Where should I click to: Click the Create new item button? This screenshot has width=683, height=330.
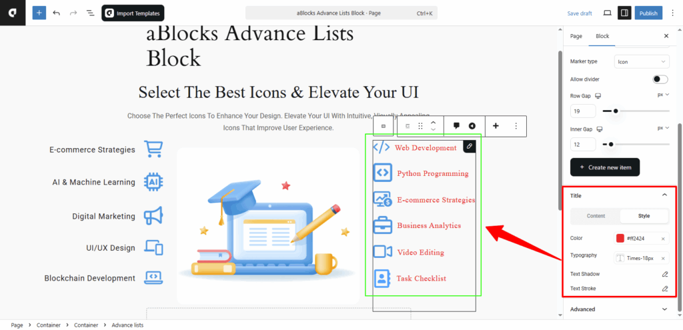click(x=604, y=167)
